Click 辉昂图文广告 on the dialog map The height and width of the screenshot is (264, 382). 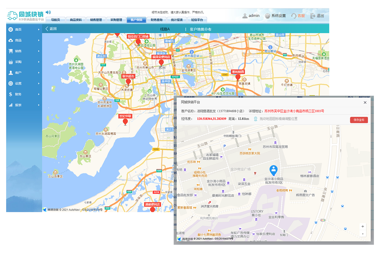click(x=305, y=195)
